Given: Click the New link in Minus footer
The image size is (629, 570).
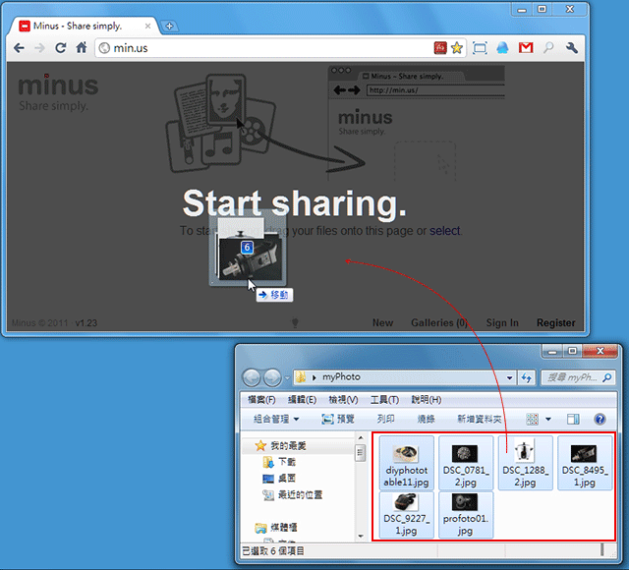Looking at the screenshot, I should coord(382,323).
